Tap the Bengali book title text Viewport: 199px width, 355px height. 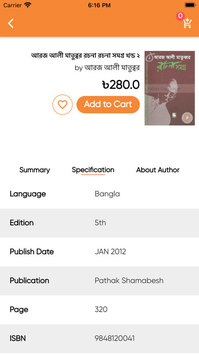pos(85,56)
